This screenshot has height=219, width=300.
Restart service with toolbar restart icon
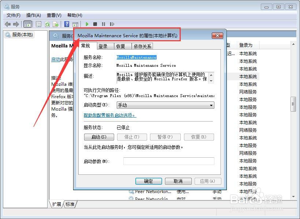(x=112, y=24)
